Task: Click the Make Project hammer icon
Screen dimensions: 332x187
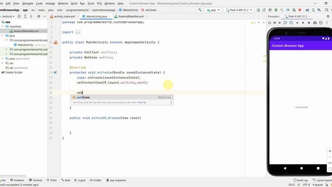Action: pyautogui.click(x=200, y=10)
